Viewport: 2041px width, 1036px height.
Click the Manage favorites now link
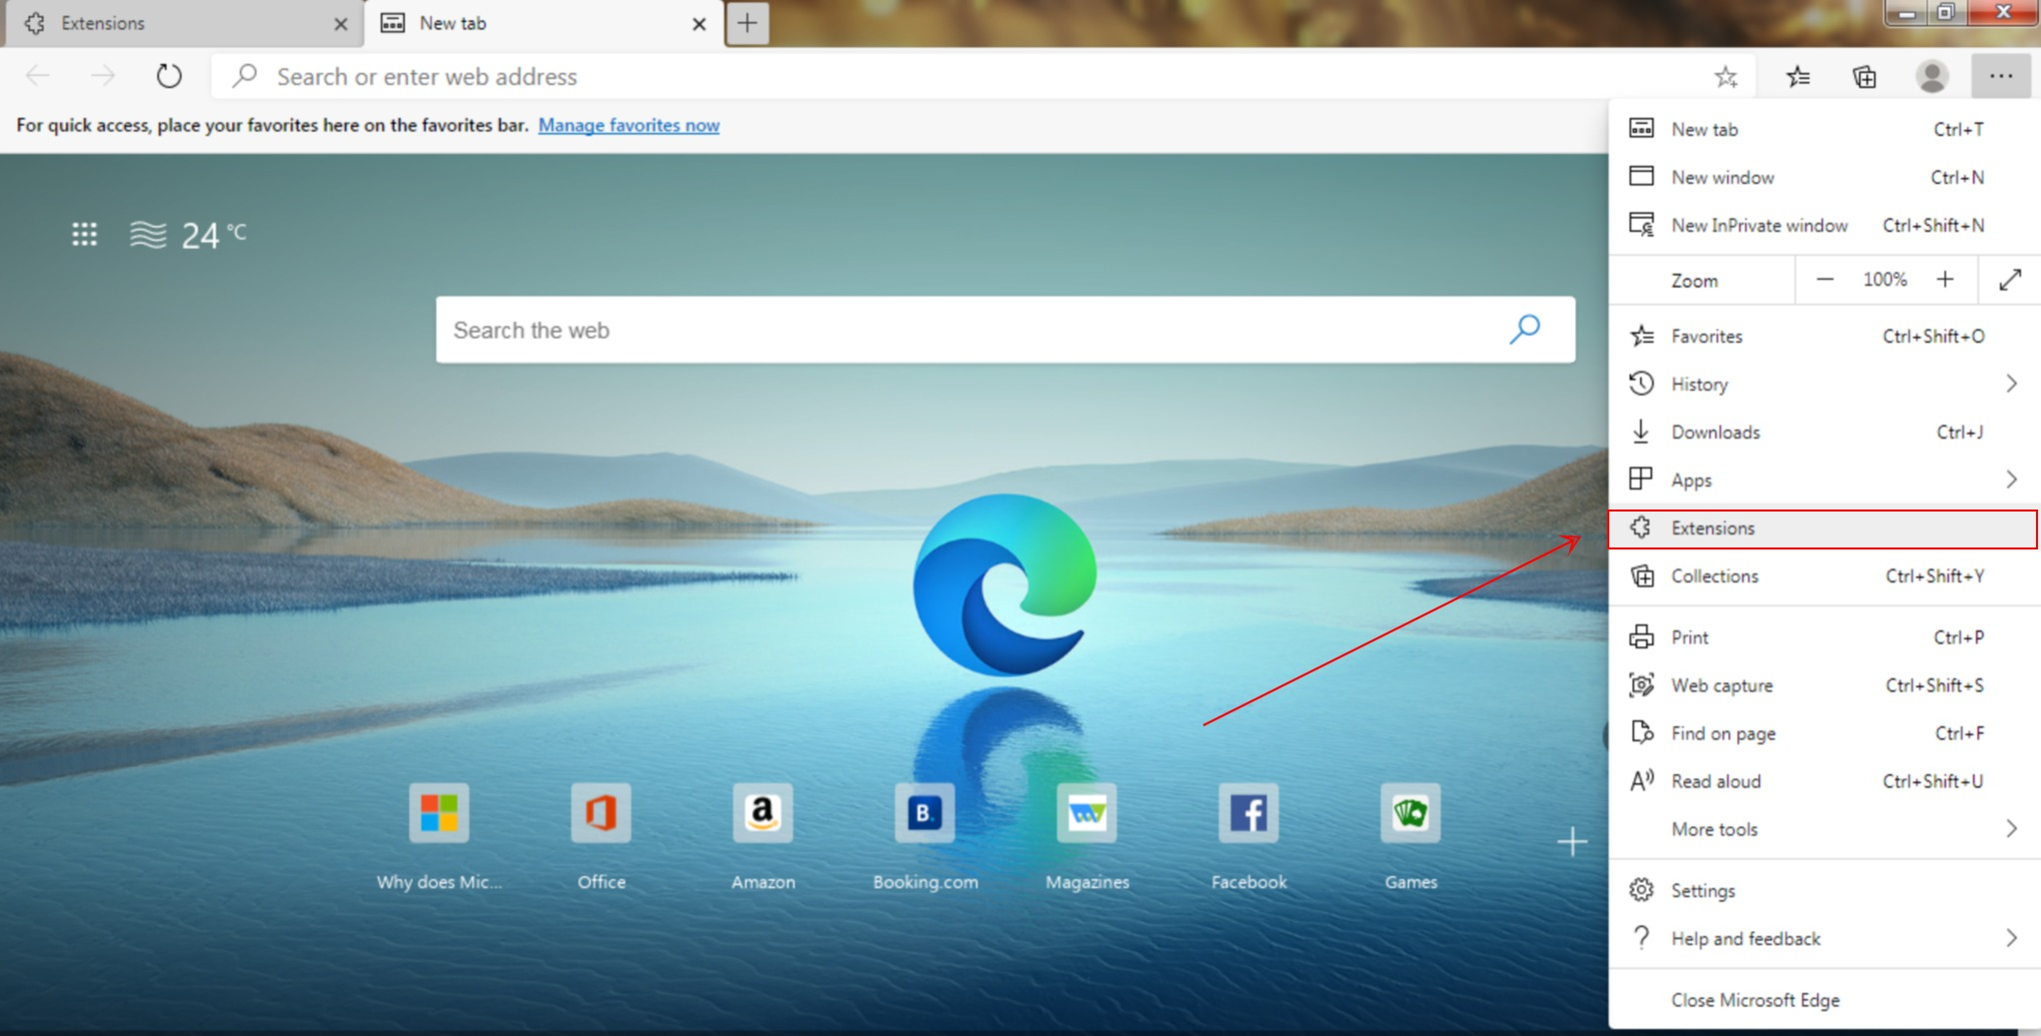click(628, 125)
